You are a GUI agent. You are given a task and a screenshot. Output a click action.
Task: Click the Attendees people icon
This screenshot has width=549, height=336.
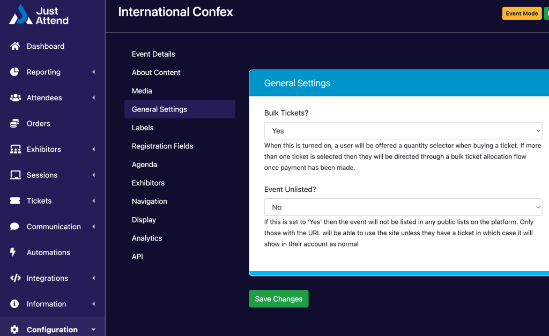pyautogui.click(x=16, y=98)
